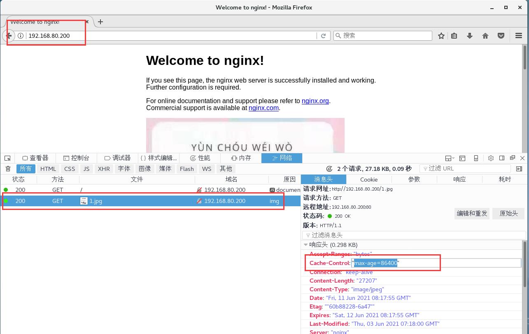This screenshot has height=334, width=529.
Task: Clear the network request list
Action: [x=8, y=169]
